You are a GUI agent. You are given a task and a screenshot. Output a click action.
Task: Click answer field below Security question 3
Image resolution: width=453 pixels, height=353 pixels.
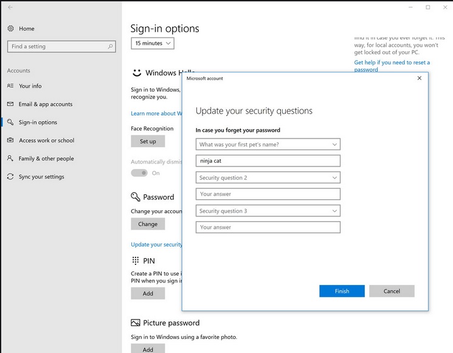click(268, 227)
